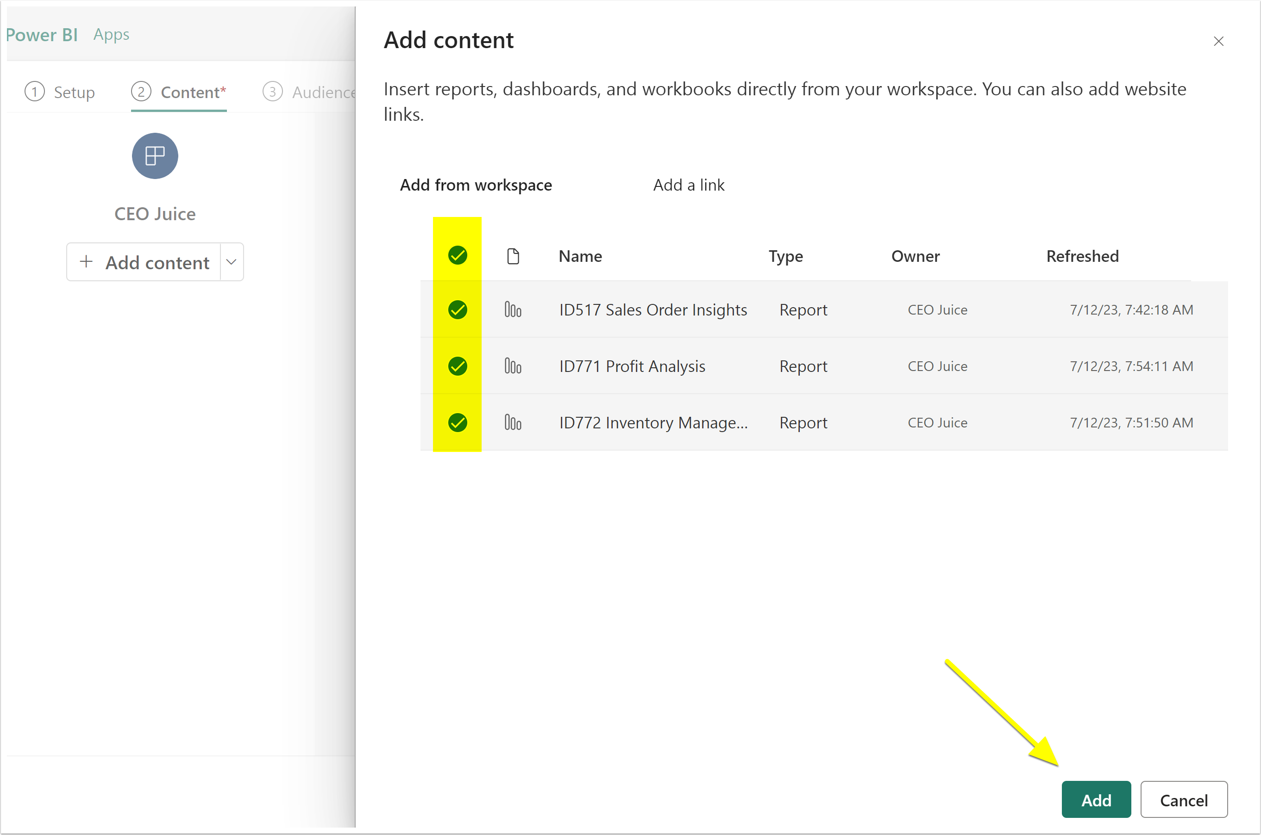Click the CEO Juice app icon
The height and width of the screenshot is (835, 1261).
155,156
